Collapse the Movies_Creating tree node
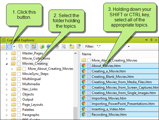The height and width of the screenshot is (120, 159). 7,64
